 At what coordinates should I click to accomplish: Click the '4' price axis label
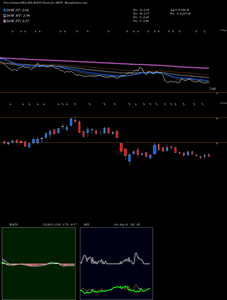pos(217,119)
